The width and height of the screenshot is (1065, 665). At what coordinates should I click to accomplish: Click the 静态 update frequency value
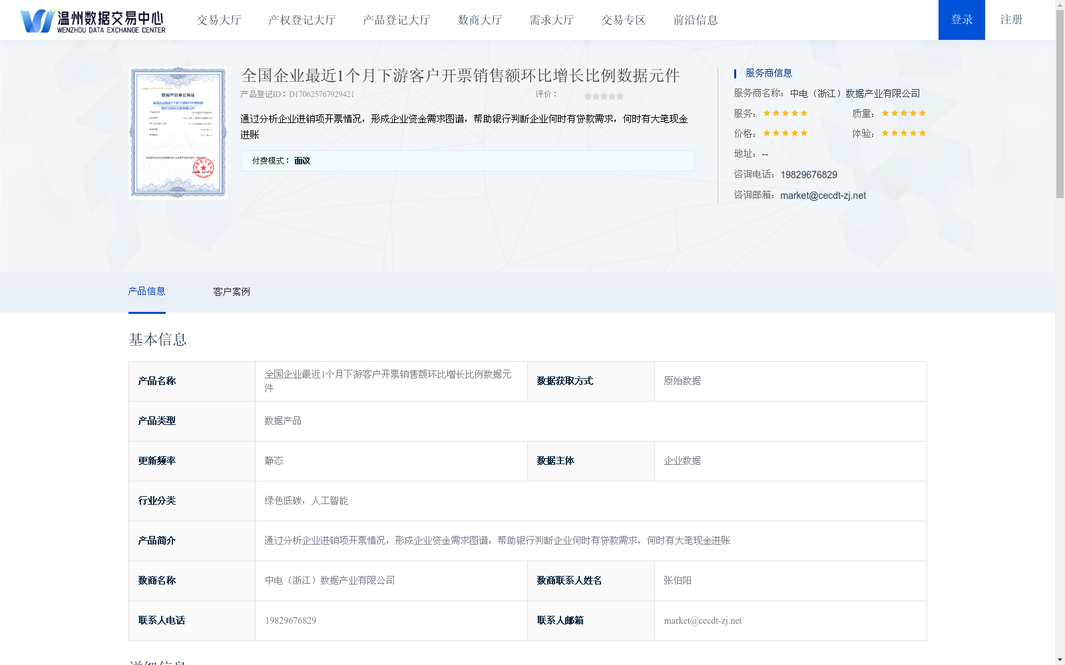pos(274,461)
